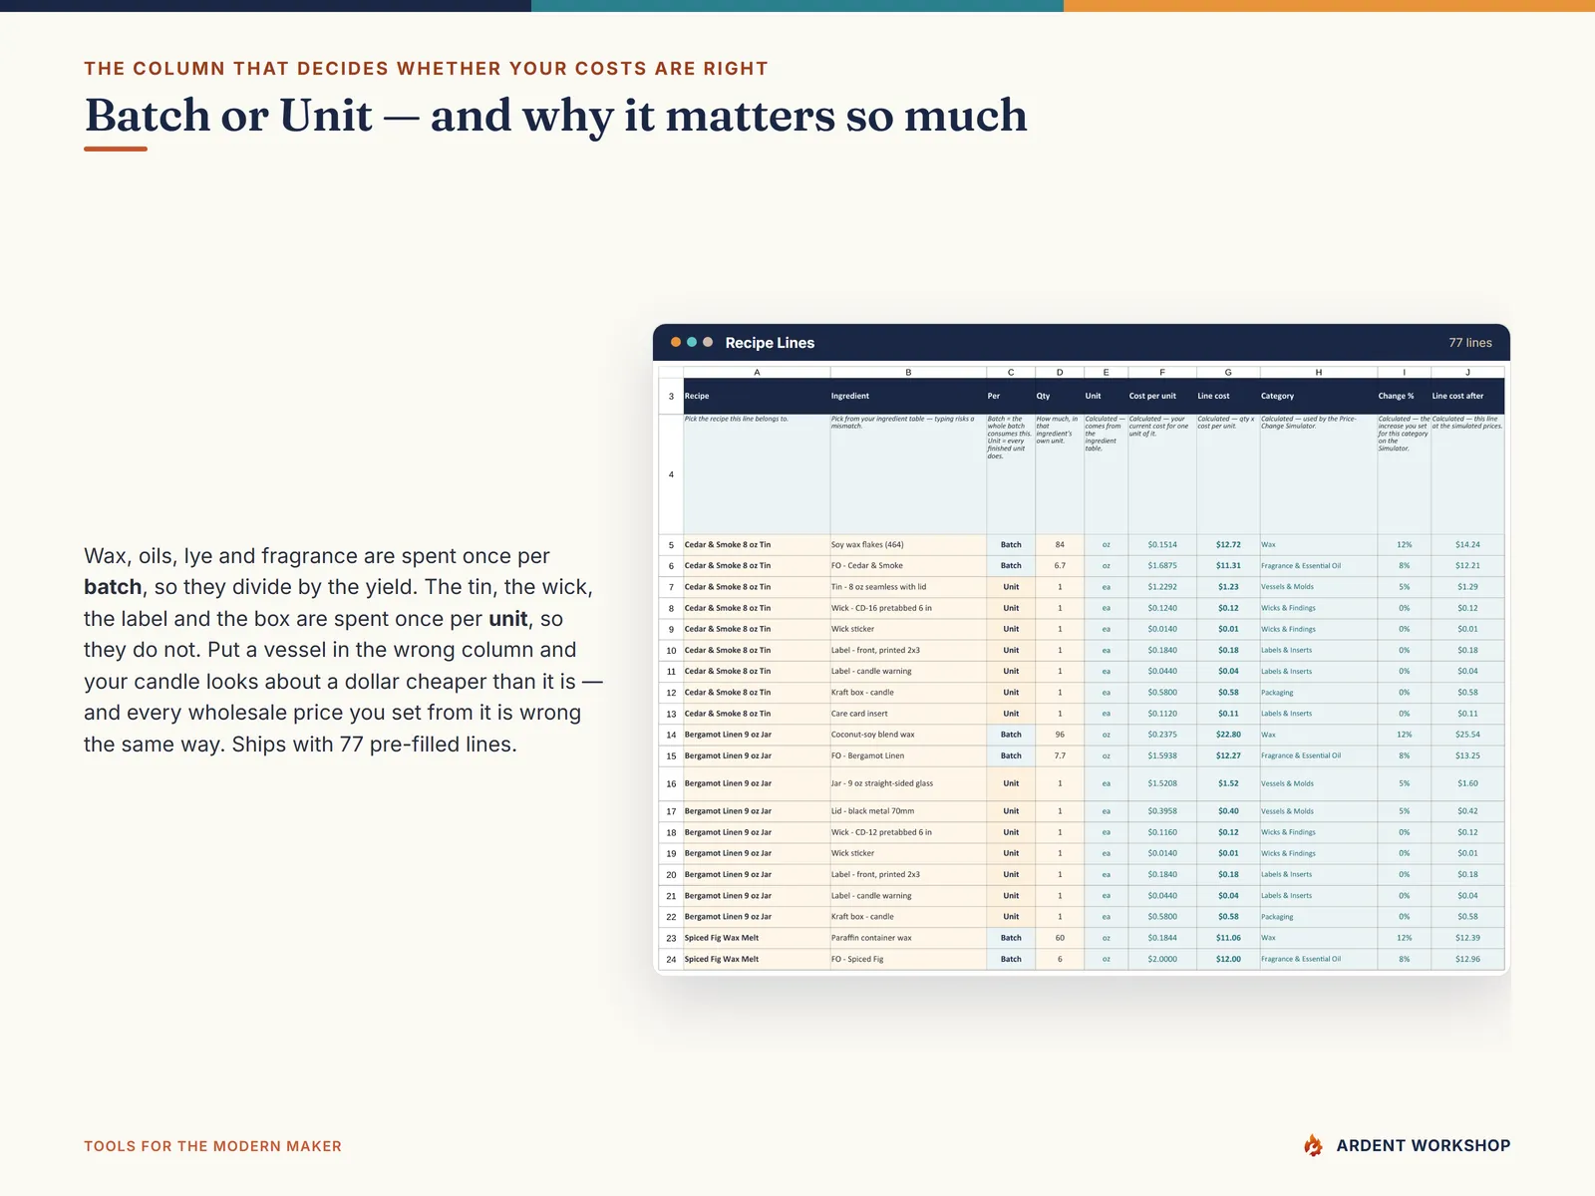Click 'Pick the recipe this line belongs to.' note
1595x1196 pixels.
coord(736,419)
